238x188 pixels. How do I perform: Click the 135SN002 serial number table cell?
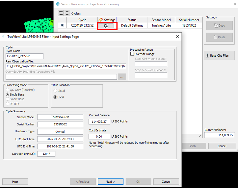click(x=189, y=25)
